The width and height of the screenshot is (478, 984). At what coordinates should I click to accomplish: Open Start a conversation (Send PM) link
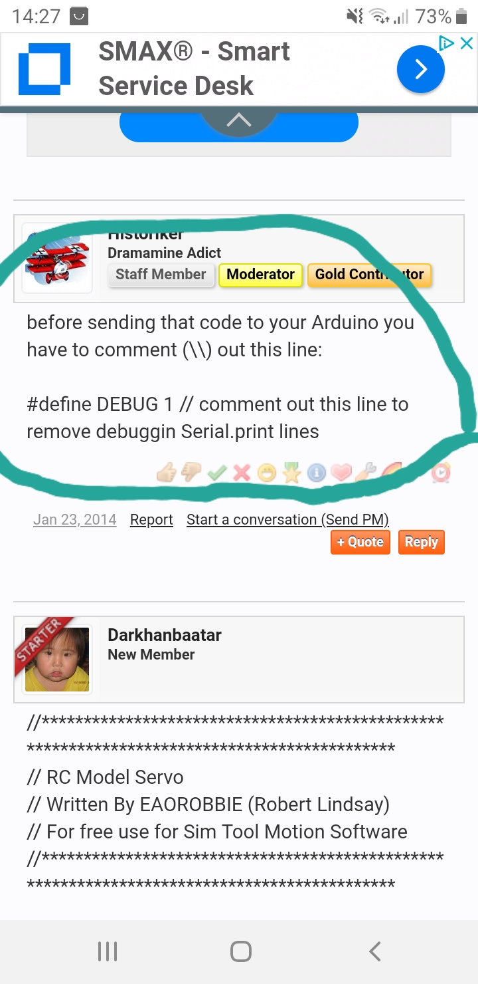point(287,520)
